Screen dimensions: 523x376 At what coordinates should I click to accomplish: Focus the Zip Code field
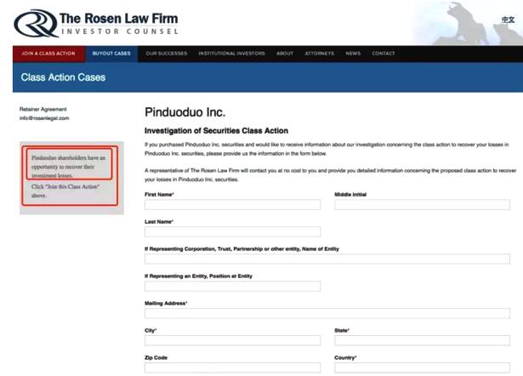point(232,367)
